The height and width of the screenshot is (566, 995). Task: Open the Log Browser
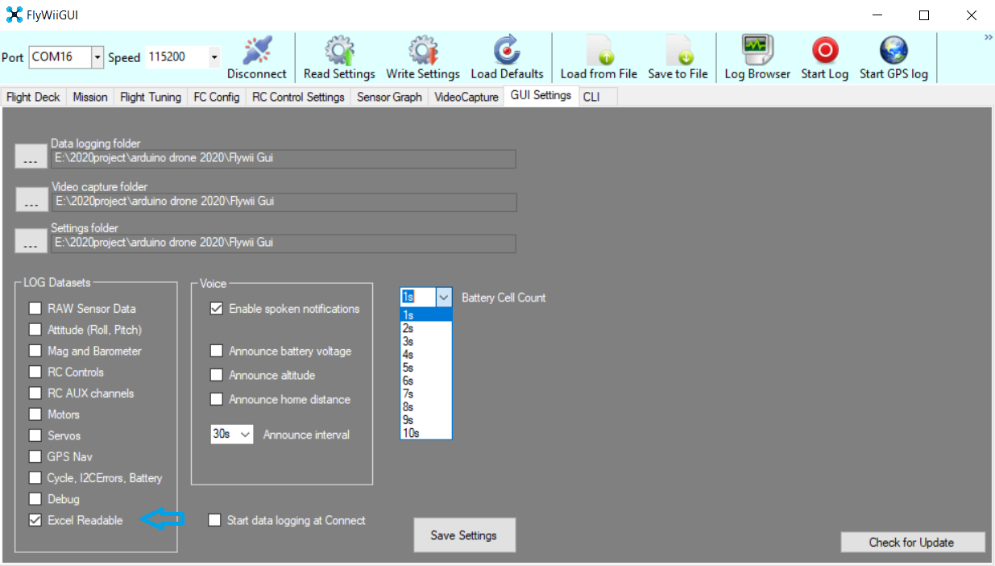coord(757,50)
